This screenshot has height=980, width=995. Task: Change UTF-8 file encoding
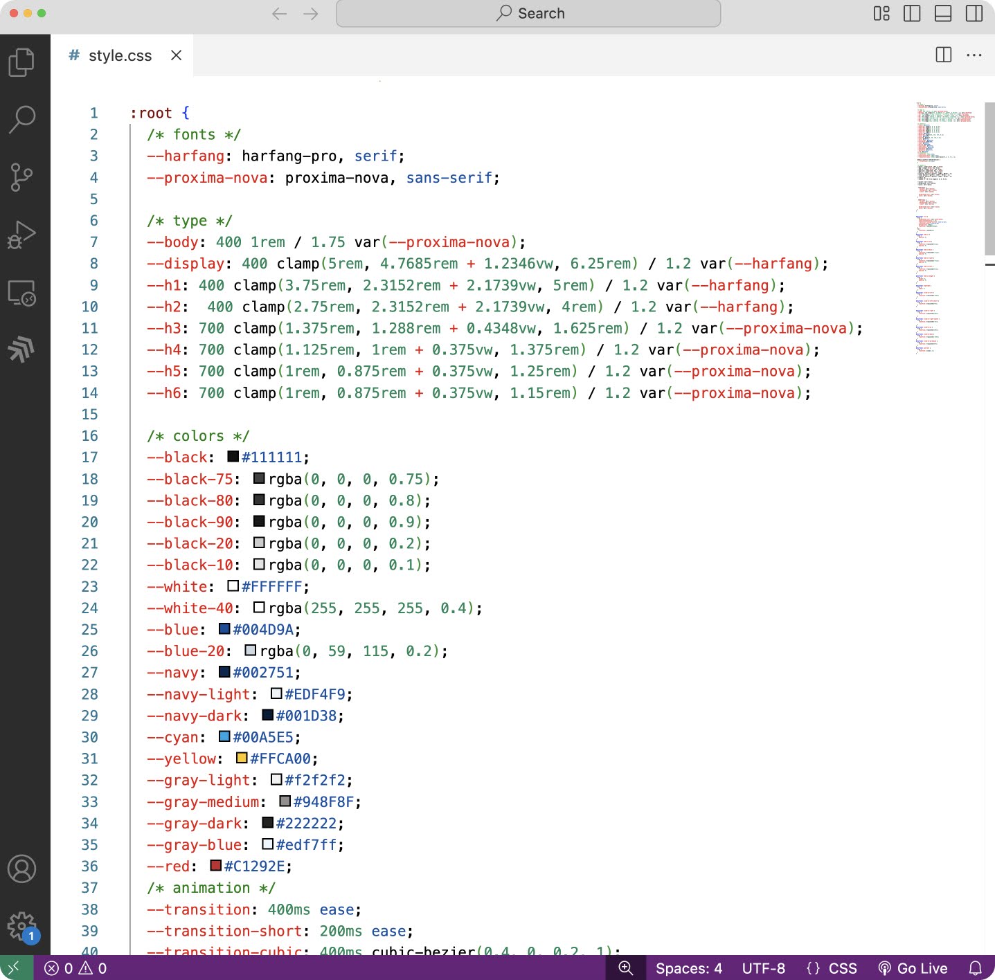[x=764, y=968]
